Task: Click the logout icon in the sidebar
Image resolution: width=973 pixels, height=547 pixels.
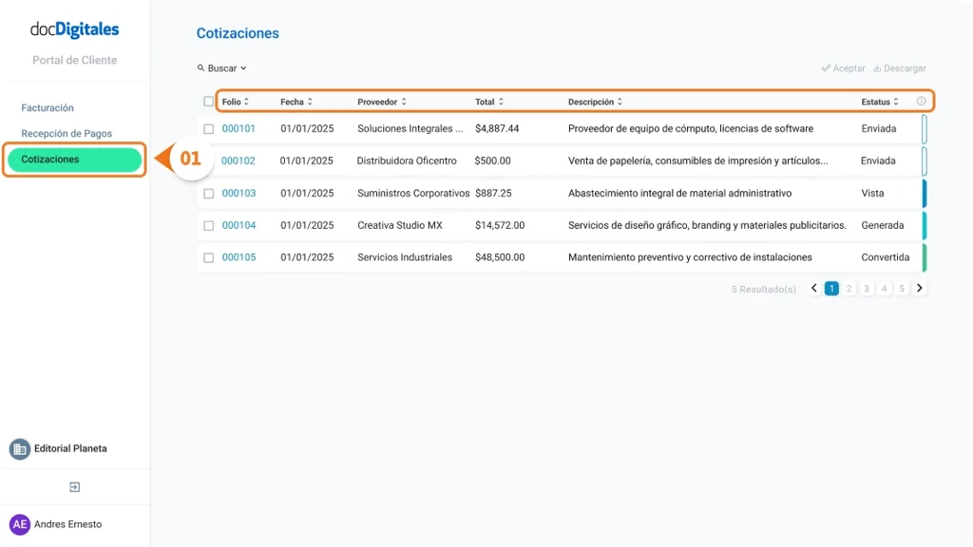Action: click(x=73, y=486)
